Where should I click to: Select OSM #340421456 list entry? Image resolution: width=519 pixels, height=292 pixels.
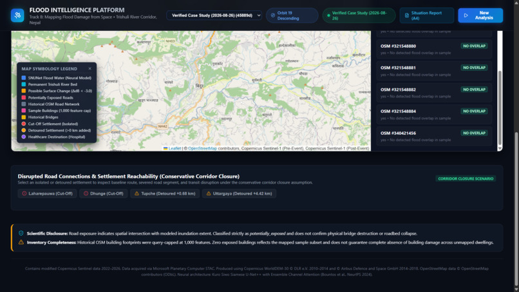pyautogui.click(x=434, y=136)
